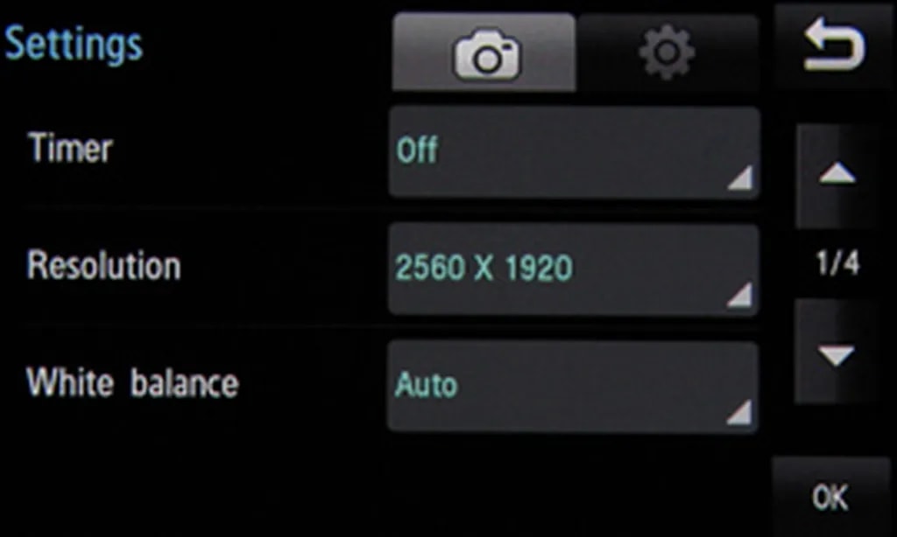Click the Settings screen title

(x=74, y=44)
